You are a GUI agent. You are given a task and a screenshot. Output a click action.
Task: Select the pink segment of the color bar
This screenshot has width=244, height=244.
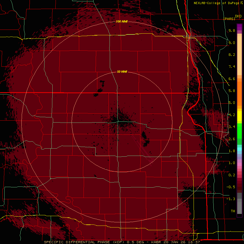(x=239, y=164)
